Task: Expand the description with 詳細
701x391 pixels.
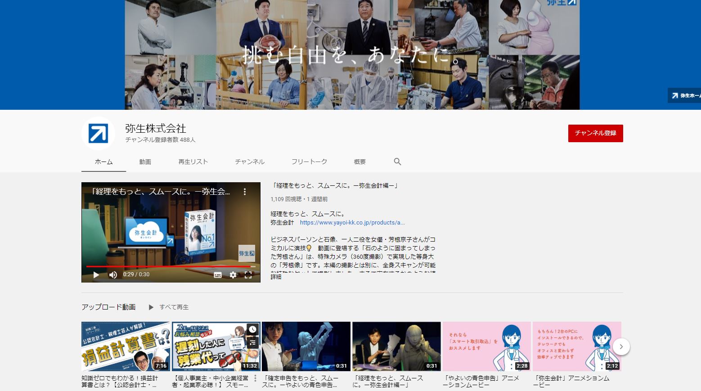Action: tap(276, 277)
